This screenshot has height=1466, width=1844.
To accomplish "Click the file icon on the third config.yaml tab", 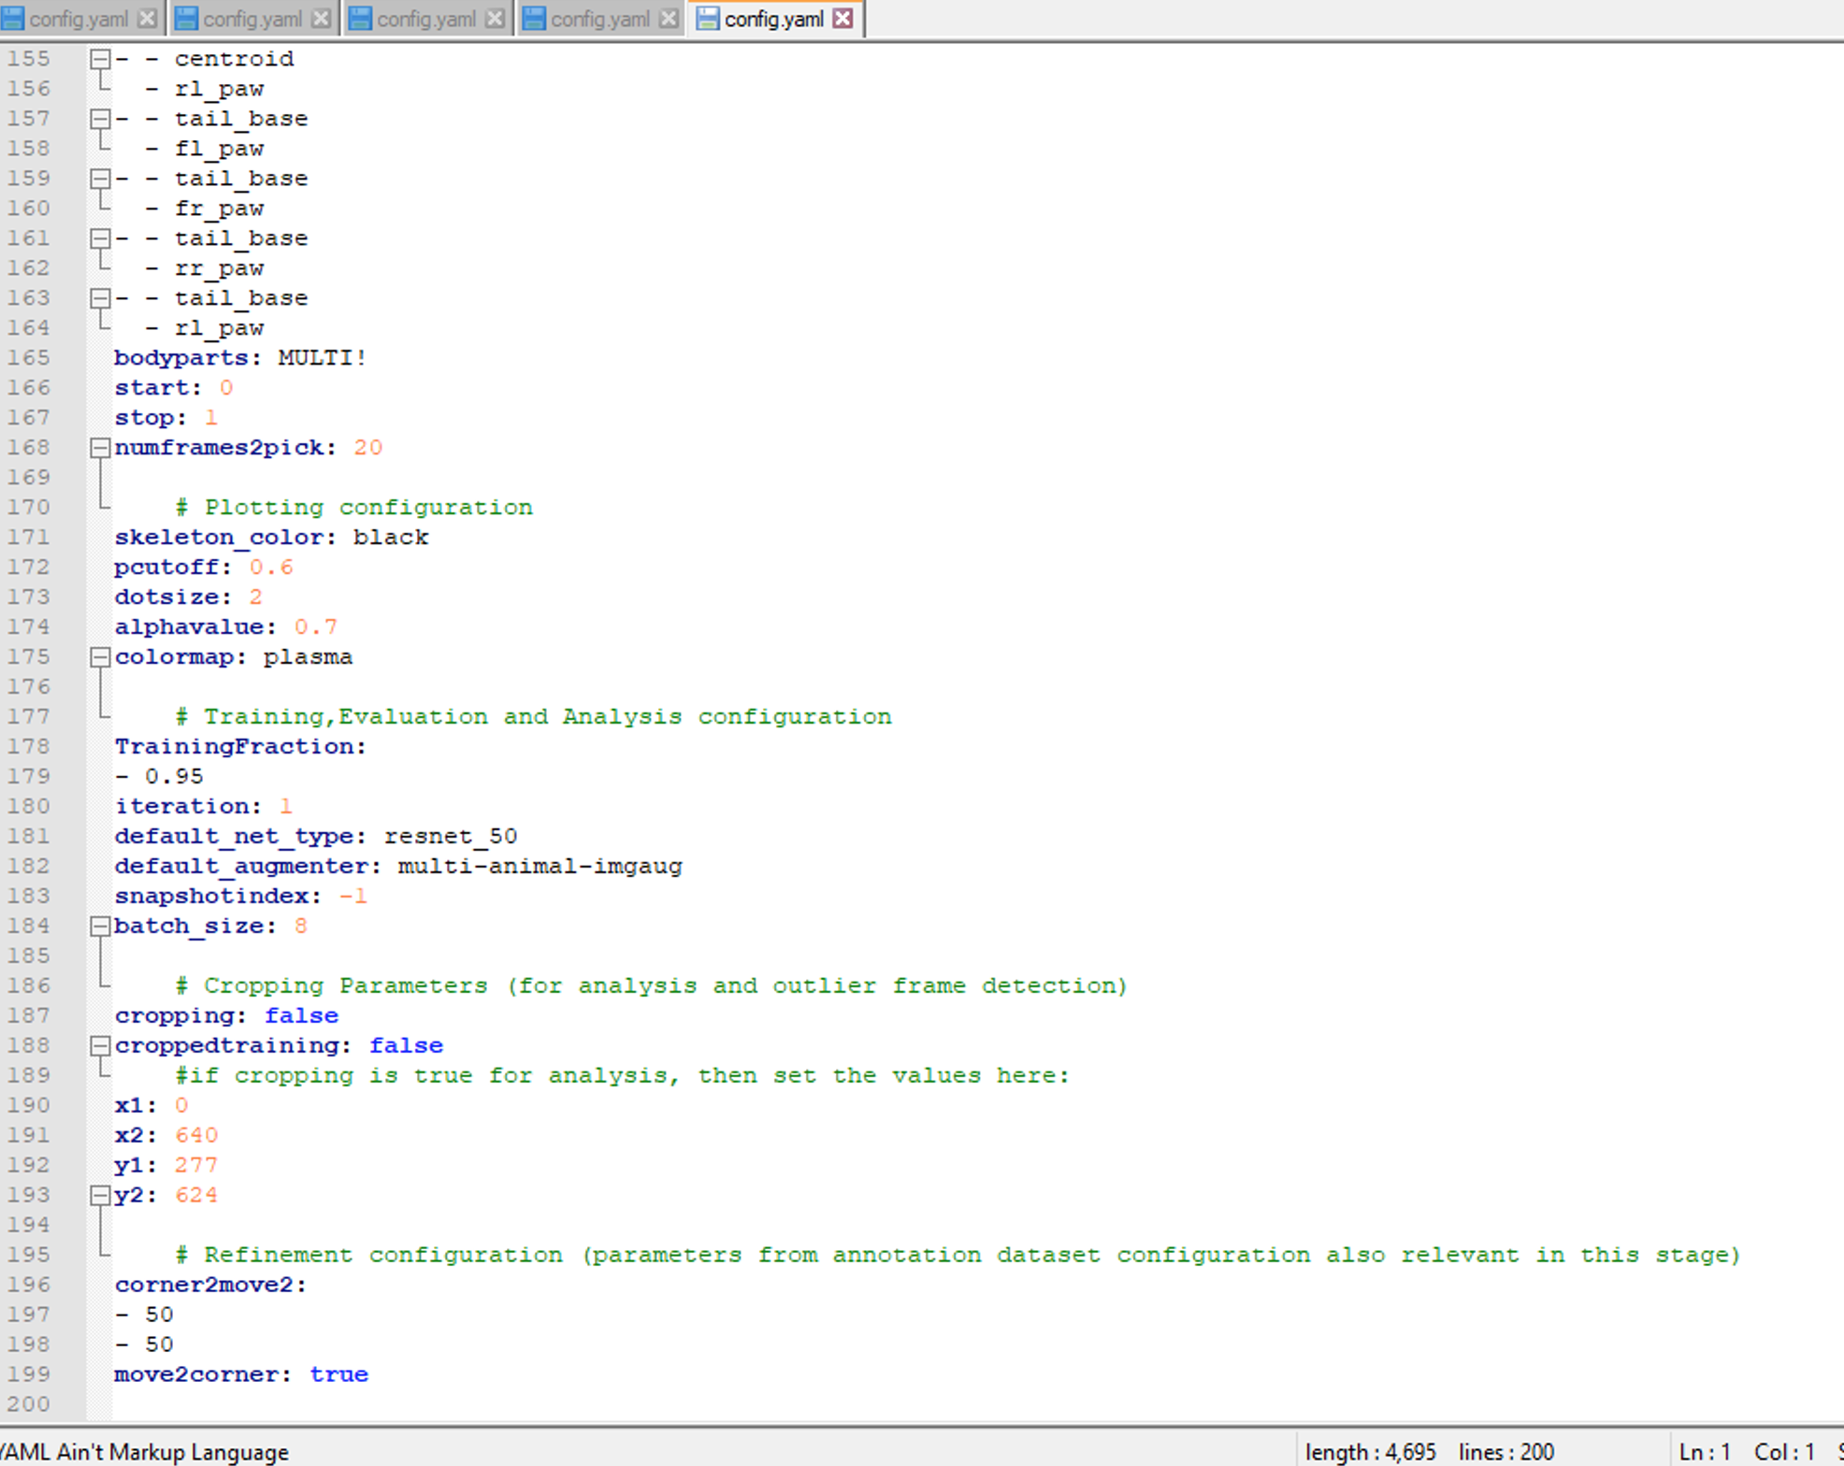I will click(x=360, y=17).
